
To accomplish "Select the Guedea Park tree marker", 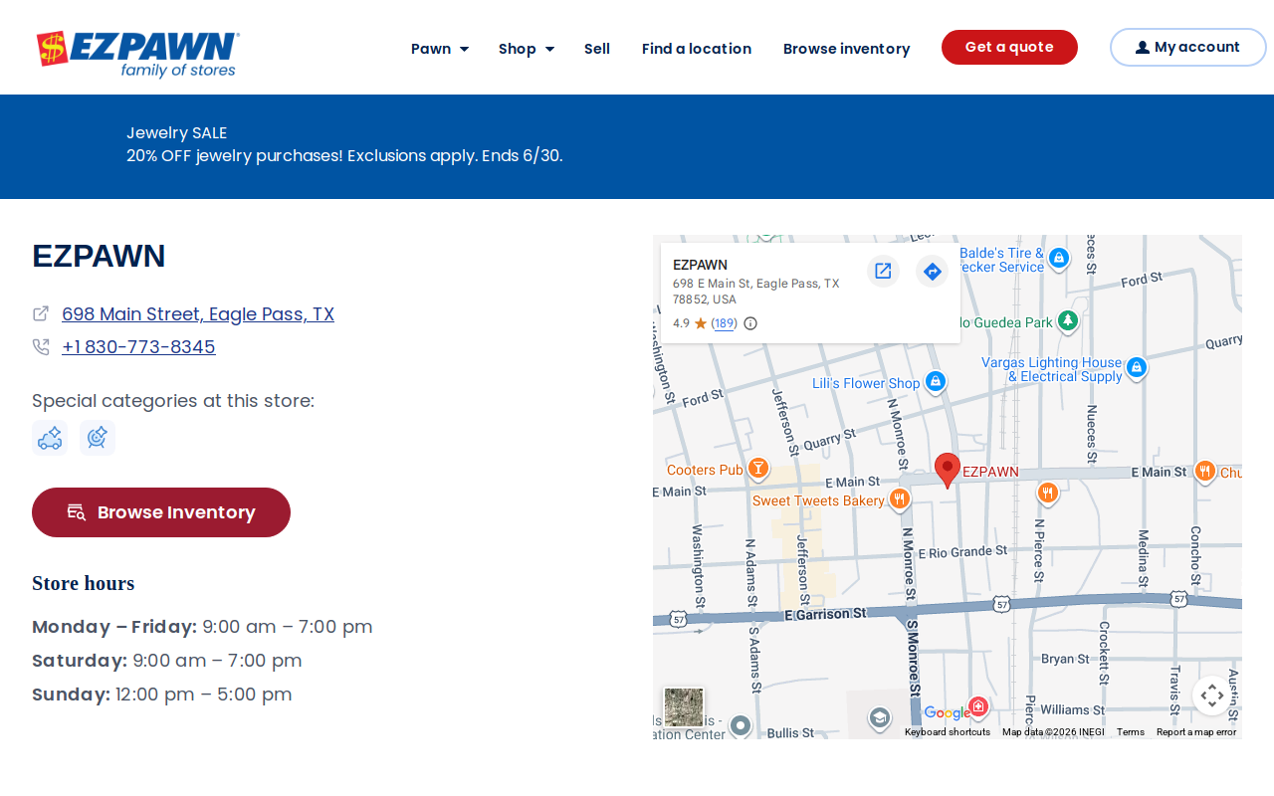I will click(1068, 321).
